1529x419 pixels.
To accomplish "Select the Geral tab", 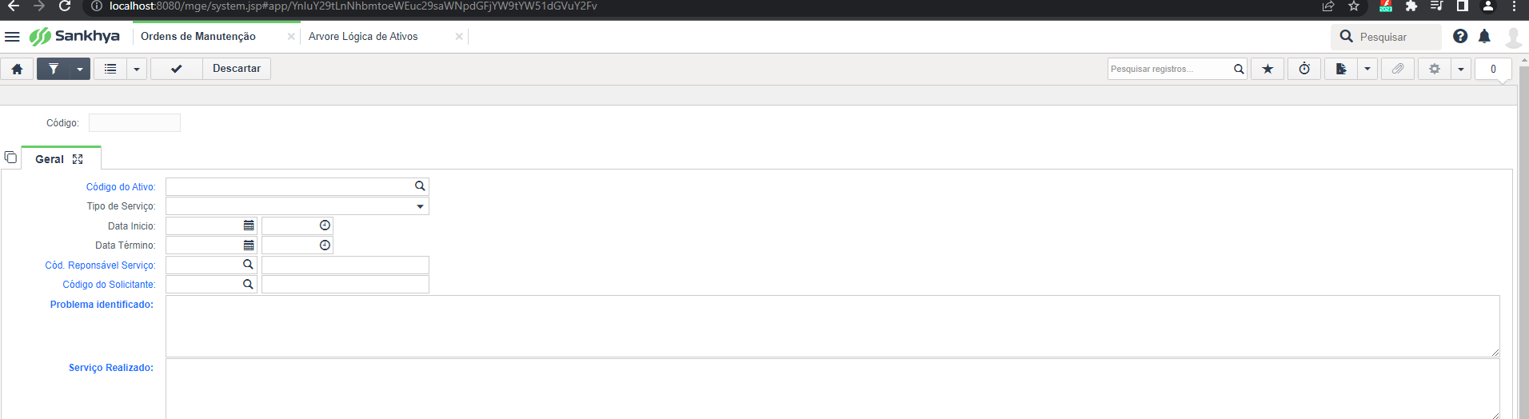I will [50, 159].
